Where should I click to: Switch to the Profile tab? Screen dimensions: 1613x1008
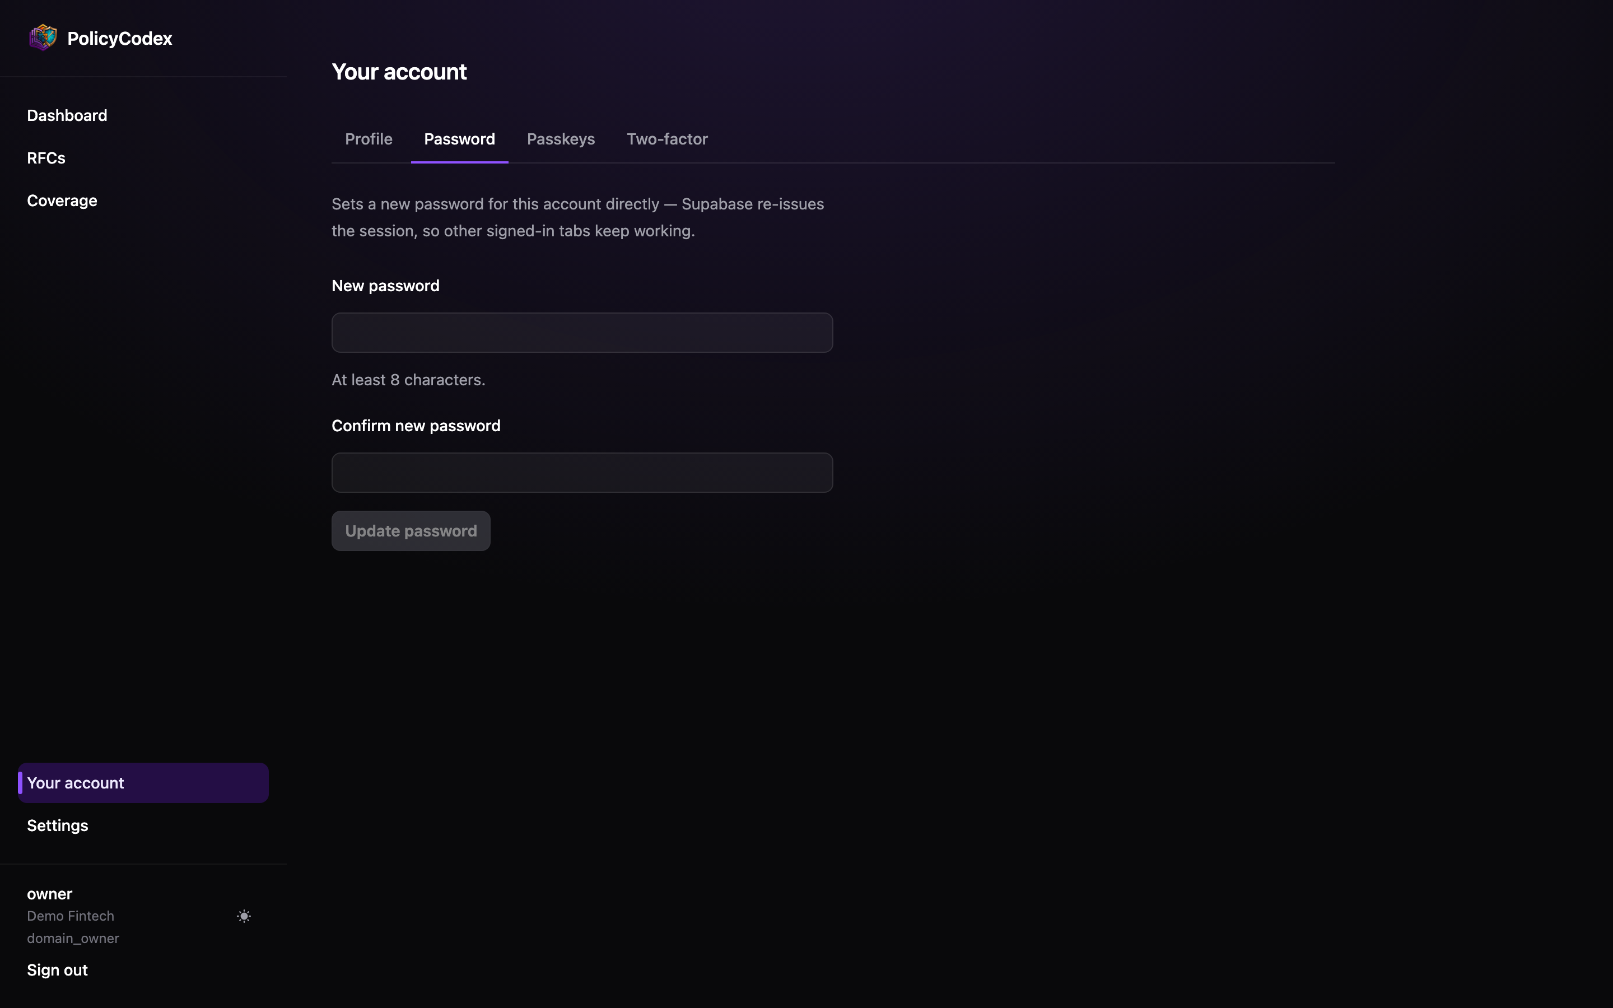(x=369, y=139)
